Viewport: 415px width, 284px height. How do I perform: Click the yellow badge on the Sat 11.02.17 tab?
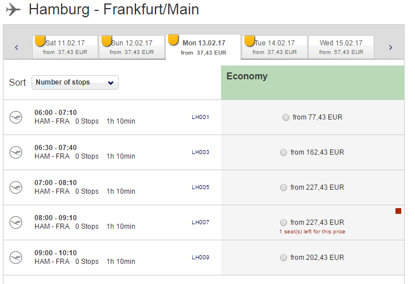pyautogui.click(x=40, y=41)
